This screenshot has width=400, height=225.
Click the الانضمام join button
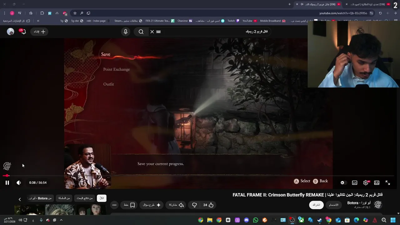pos(334,205)
